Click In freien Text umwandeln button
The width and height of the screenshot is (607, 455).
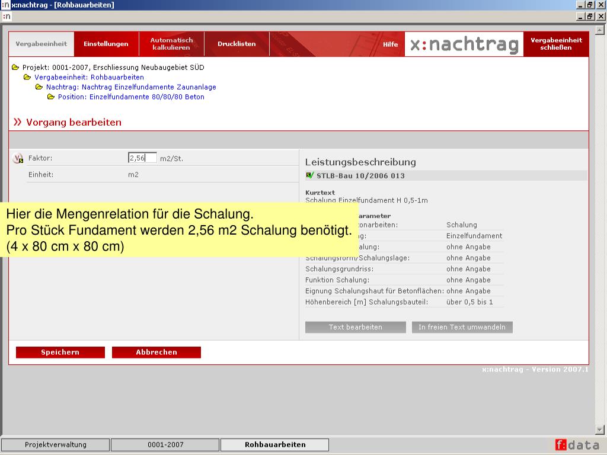point(462,327)
